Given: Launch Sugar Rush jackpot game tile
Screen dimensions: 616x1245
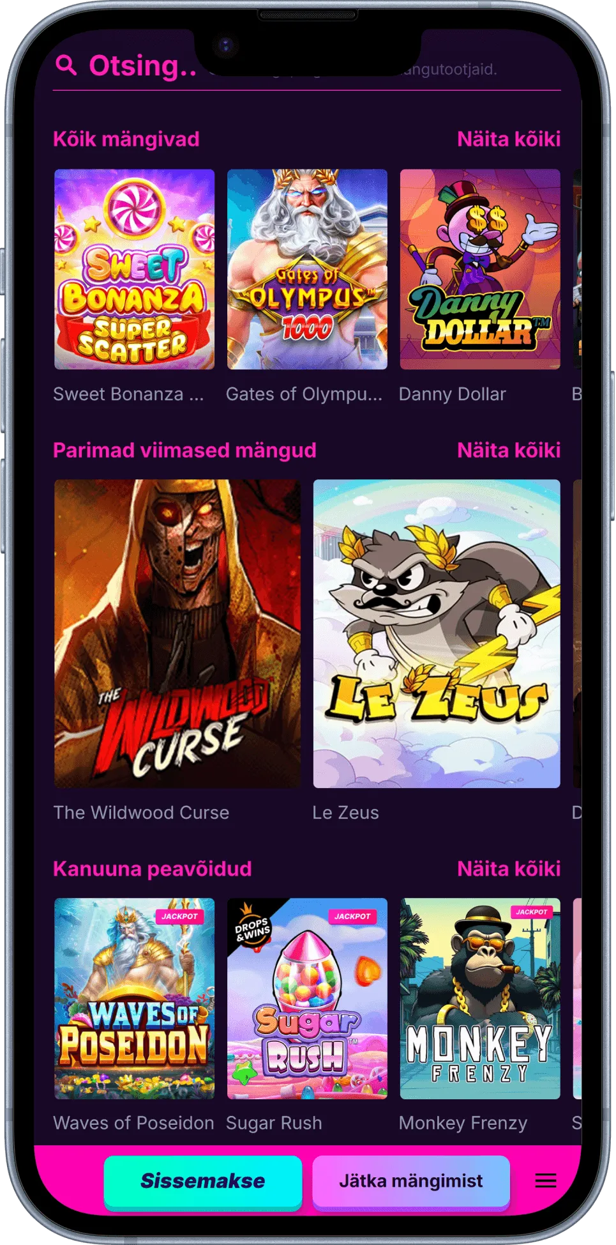Looking at the screenshot, I should click(307, 998).
